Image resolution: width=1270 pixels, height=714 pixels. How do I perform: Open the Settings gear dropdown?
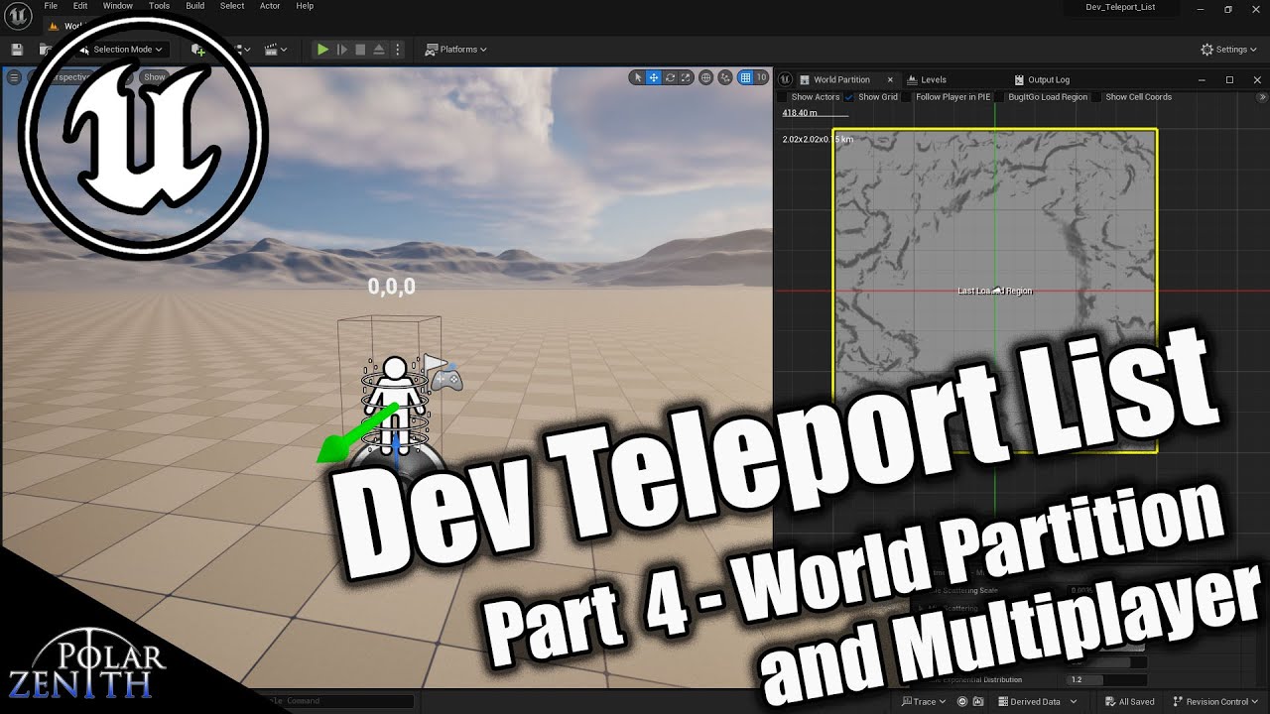[1228, 49]
